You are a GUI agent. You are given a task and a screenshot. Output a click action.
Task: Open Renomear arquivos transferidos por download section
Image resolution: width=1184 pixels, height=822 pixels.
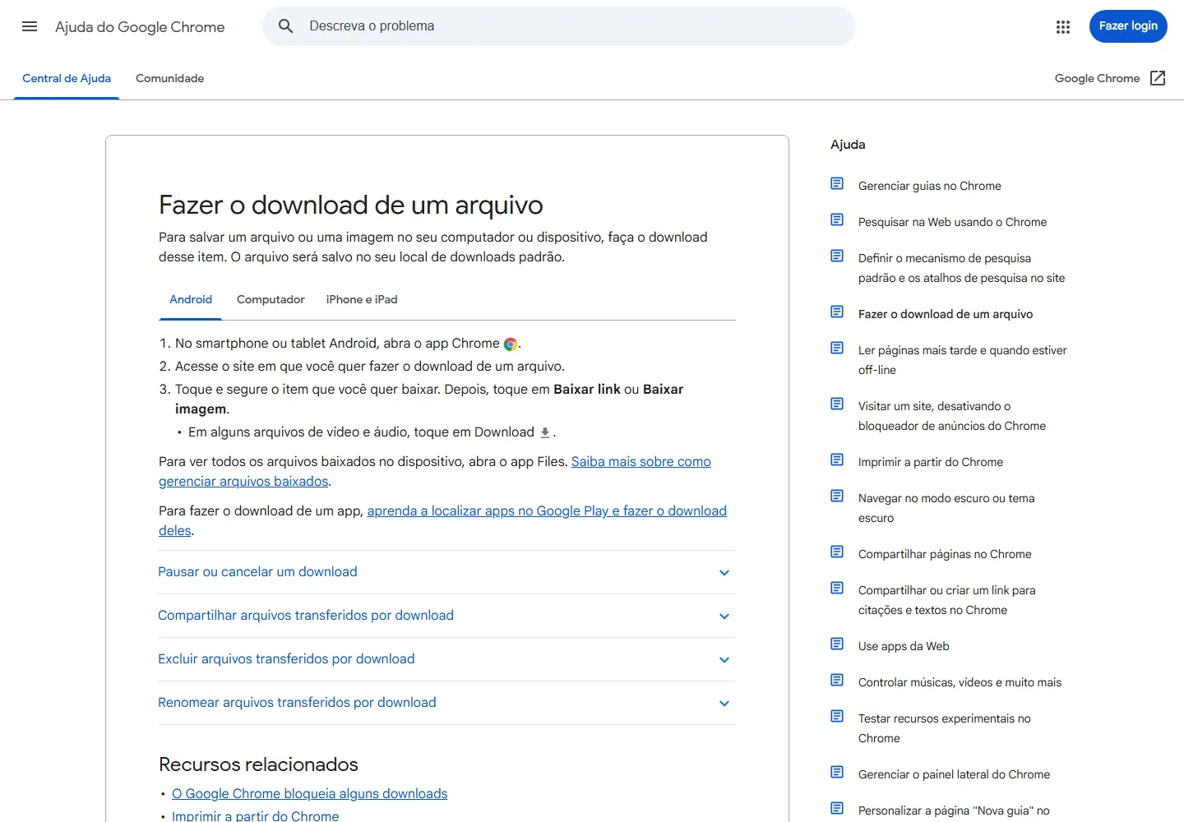pyautogui.click(x=446, y=703)
